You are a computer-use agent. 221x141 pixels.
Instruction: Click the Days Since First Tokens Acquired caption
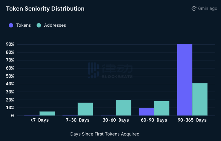[105, 134]
